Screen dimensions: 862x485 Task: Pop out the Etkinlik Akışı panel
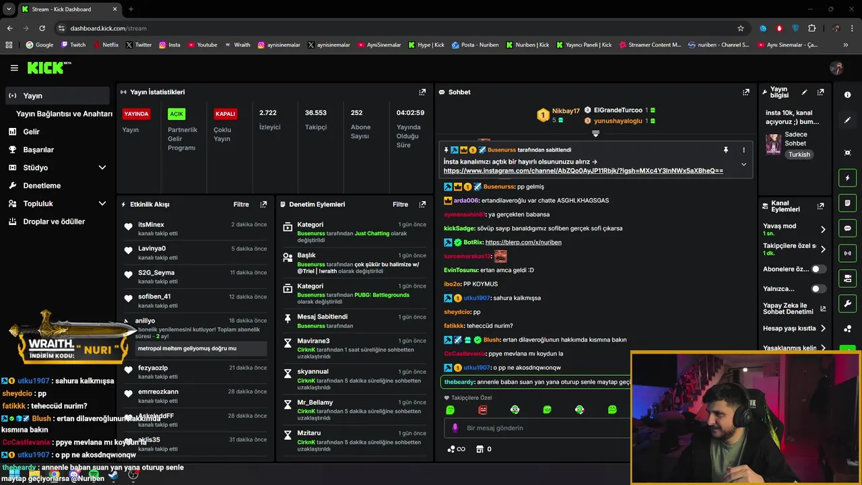pyautogui.click(x=263, y=204)
